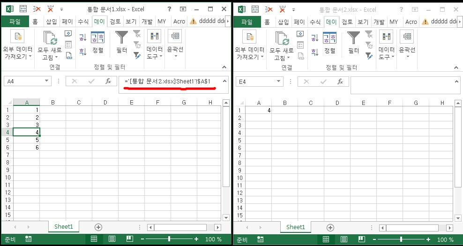
Task: Click zoom slider handle in 통합 문서2 window
Action: pos(401,239)
